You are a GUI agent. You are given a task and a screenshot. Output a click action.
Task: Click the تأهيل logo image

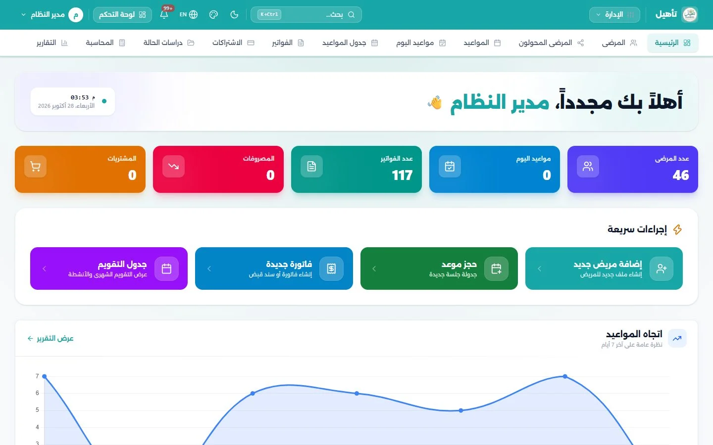690,15
